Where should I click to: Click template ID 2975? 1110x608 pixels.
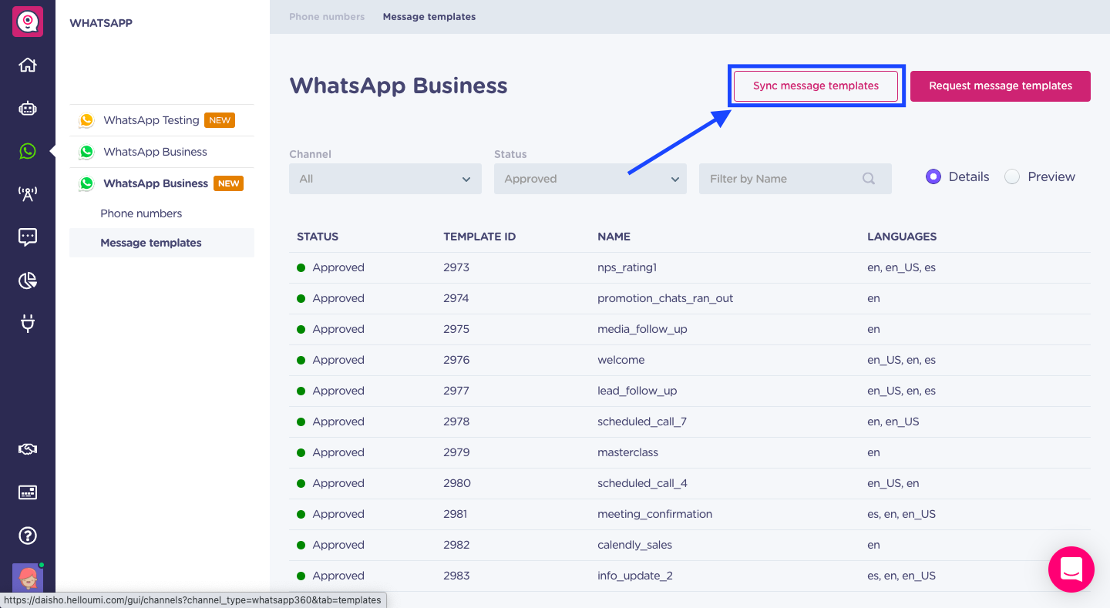coord(456,329)
